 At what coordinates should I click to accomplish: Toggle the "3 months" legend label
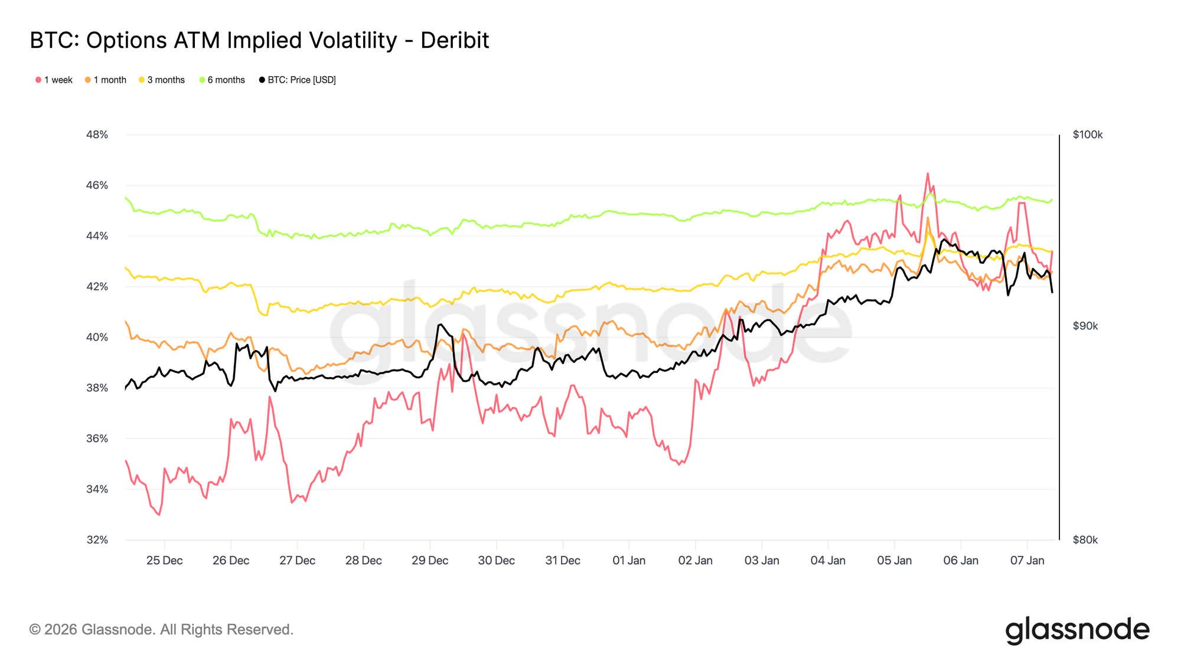[166, 80]
